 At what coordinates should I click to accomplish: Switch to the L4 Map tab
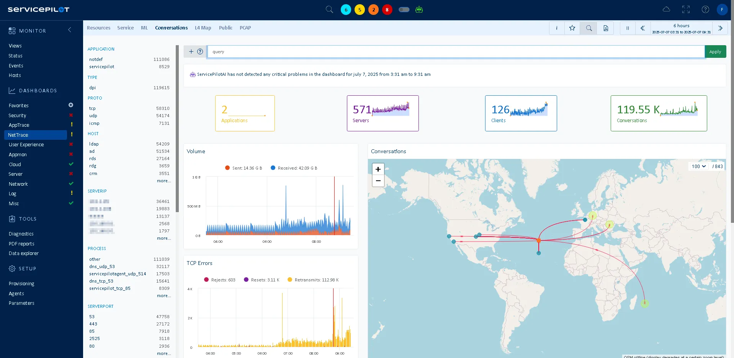pos(203,28)
